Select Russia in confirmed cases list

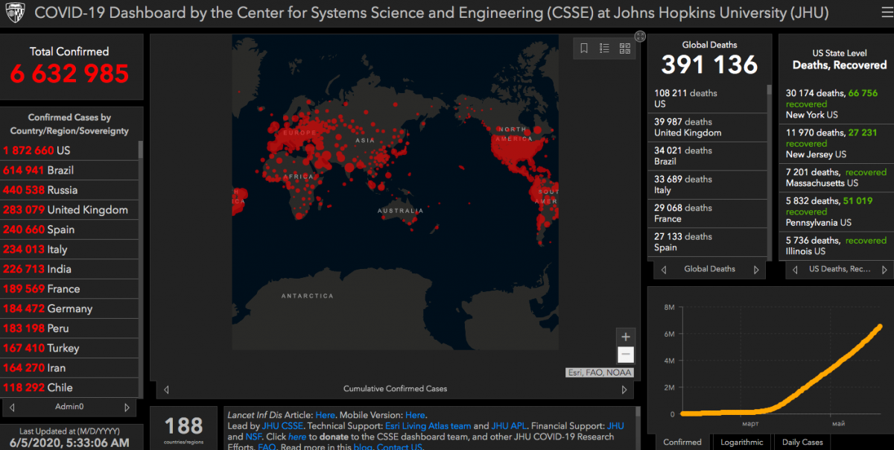(69, 190)
